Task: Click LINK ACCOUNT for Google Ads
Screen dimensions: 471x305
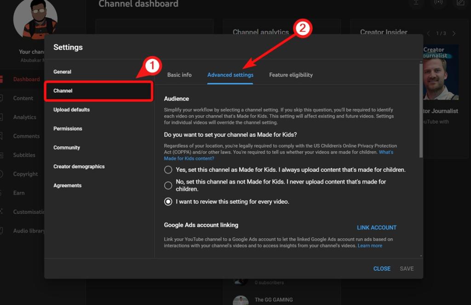Action: point(377,227)
